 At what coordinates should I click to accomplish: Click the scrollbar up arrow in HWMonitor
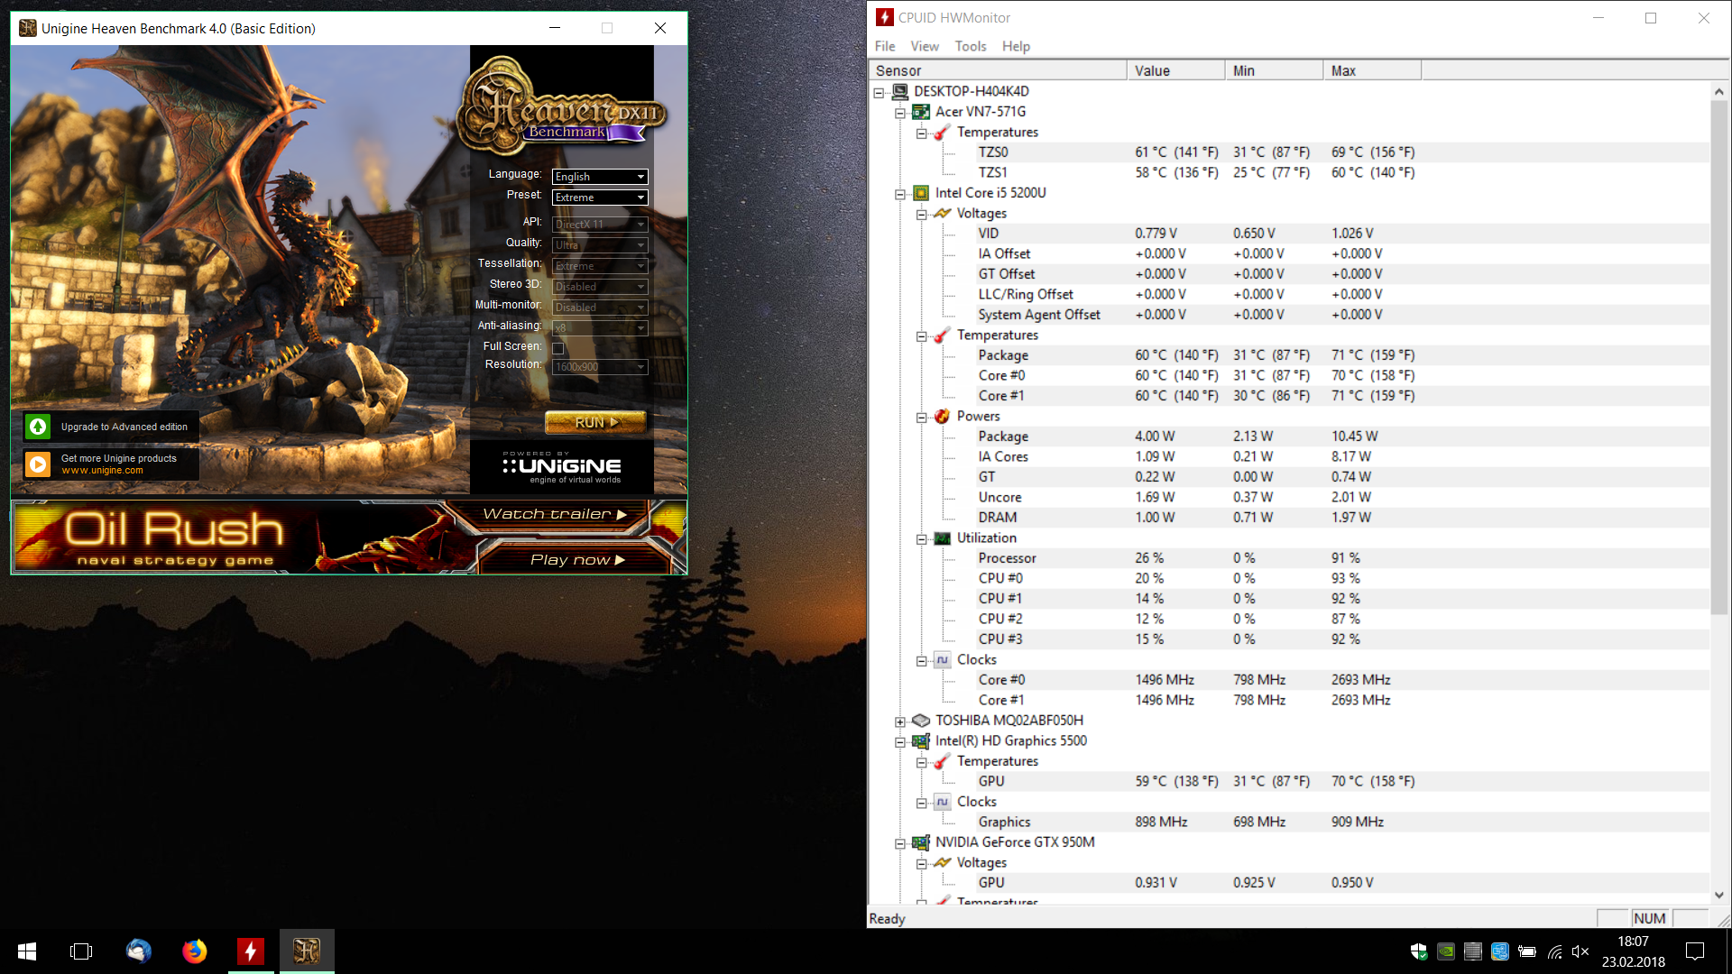(x=1718, y=92)
